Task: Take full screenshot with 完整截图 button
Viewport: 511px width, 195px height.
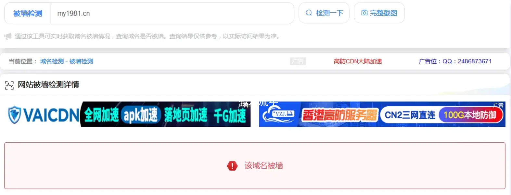Action: click(x=379, y=13)
